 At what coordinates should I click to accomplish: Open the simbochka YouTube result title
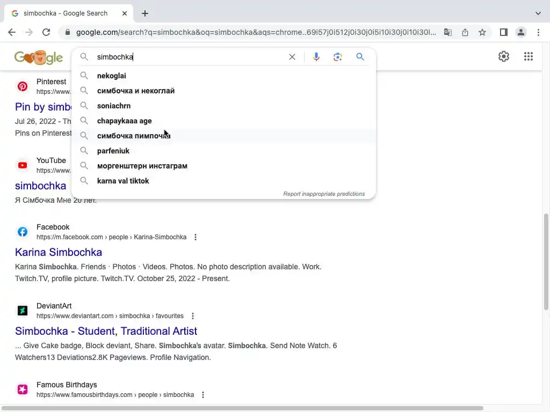click(40, 186)
